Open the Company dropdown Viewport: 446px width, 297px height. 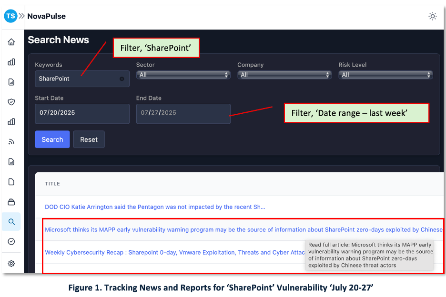[284, 75]
